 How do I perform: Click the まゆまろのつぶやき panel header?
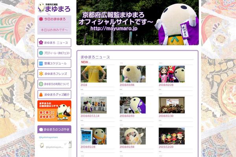[54, 130]
